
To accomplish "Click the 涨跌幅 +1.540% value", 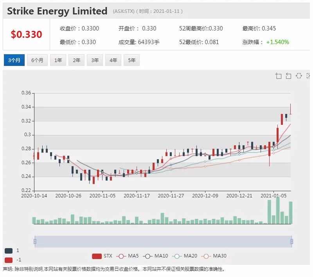I will tap(277, 42).
